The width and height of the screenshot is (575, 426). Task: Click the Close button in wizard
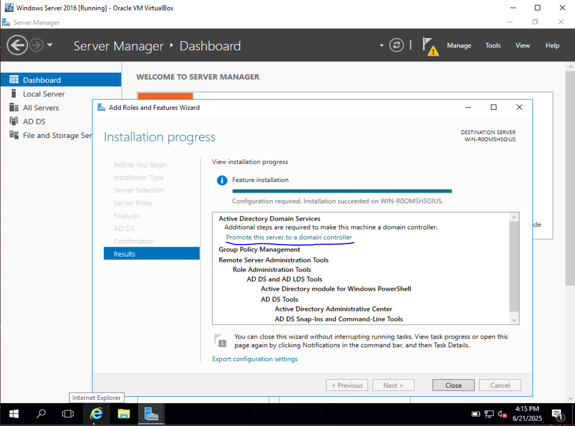453,385
